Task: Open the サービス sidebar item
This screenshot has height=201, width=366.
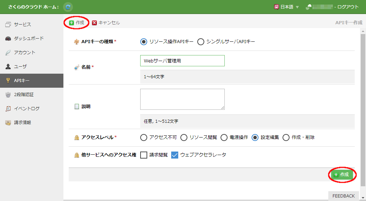Action: pos(23,25)
